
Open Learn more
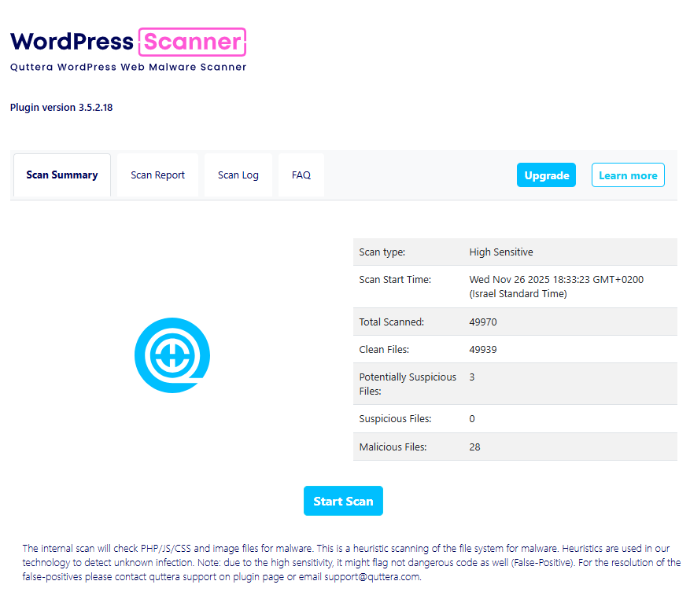[x=628, y=175]
